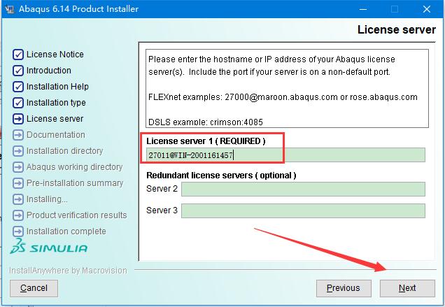Click the Installation directory step label

(64, 151)
